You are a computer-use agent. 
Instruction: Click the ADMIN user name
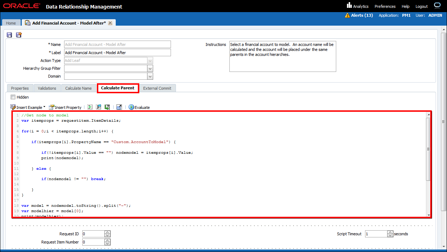tap(435, 15)
